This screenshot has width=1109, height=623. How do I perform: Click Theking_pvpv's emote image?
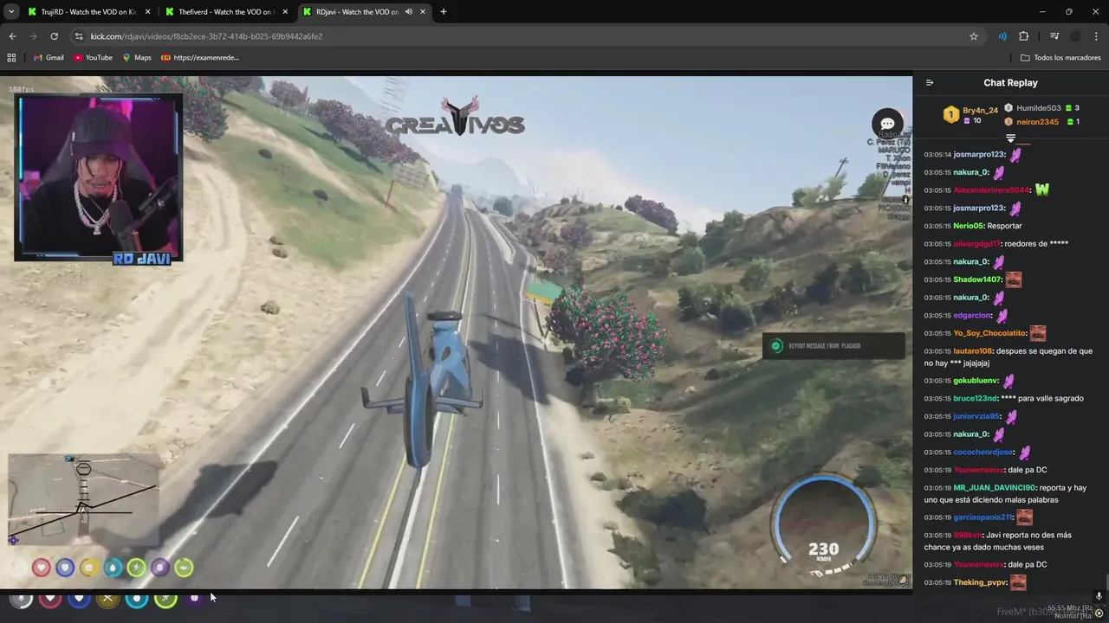[x=1018, y=583]
